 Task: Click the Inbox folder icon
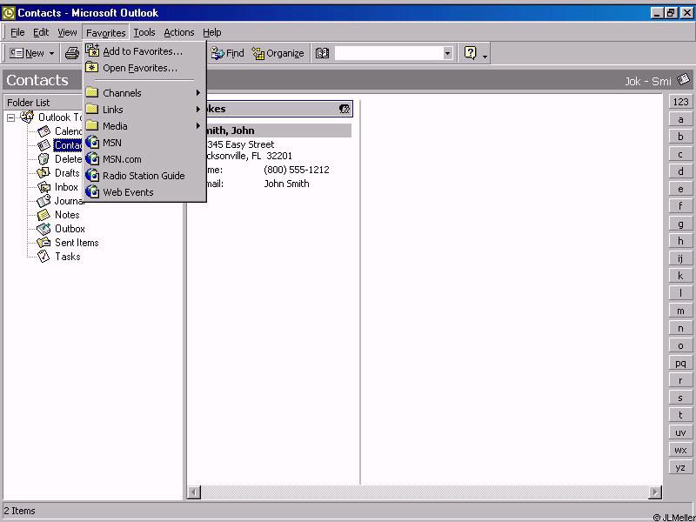point(43,187)
